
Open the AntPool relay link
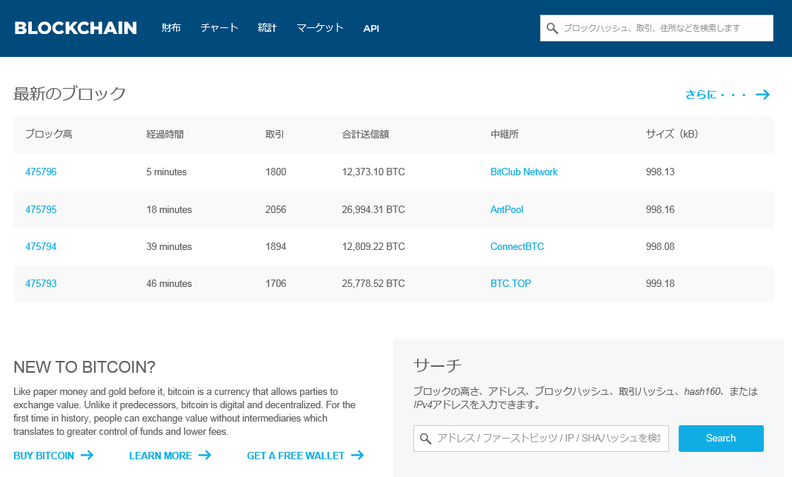click(x=507, y=210)
